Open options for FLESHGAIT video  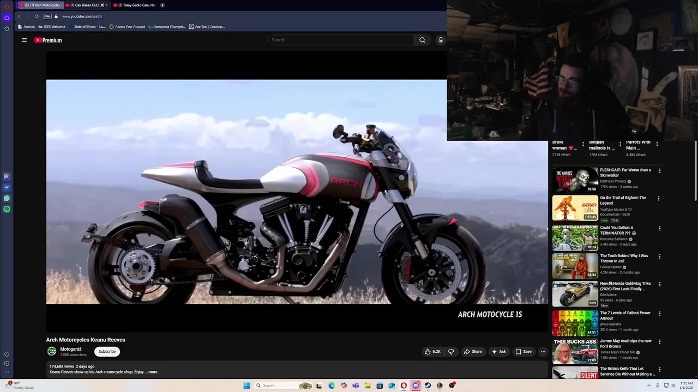659,171
